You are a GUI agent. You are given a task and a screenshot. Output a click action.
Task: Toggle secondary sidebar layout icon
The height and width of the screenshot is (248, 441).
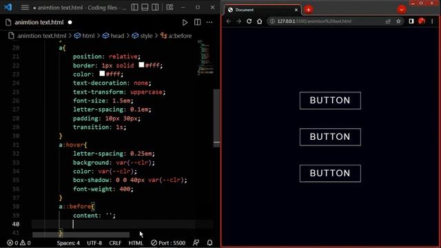click(155, 8)
